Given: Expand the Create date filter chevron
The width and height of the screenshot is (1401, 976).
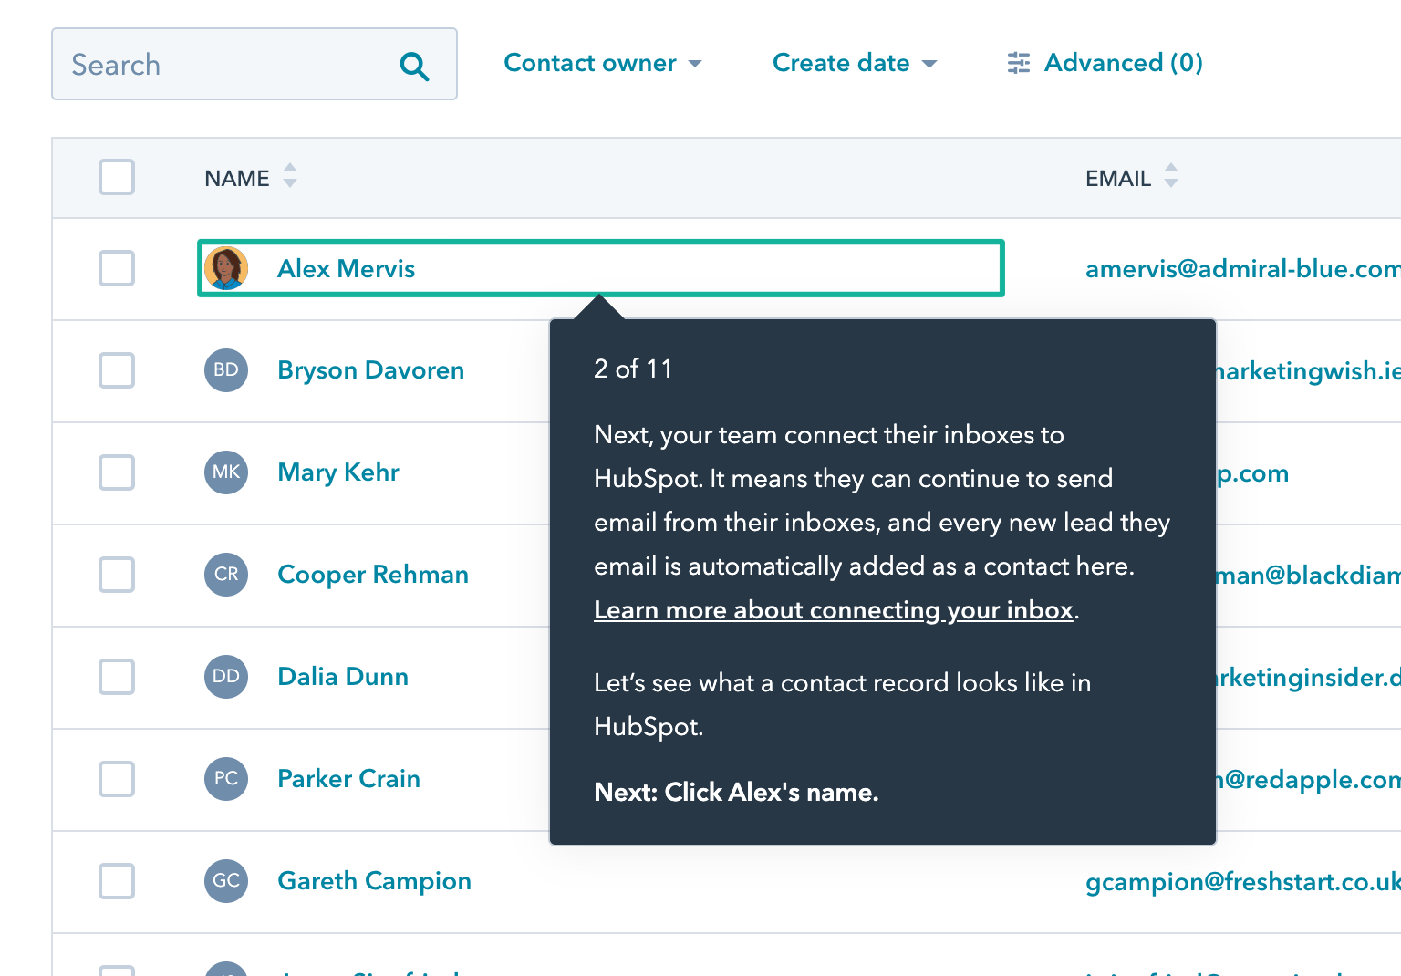Looking at the screenshot, I should tap(929, 64).
